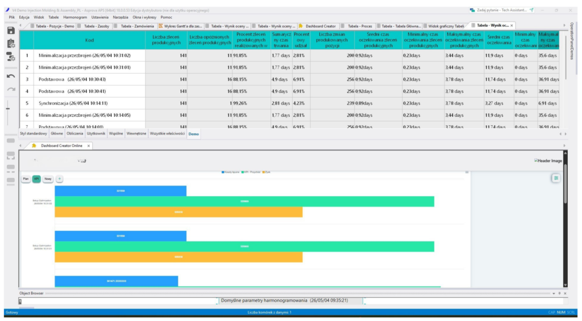Select the Styl standardowy property tab

point(34,134)
